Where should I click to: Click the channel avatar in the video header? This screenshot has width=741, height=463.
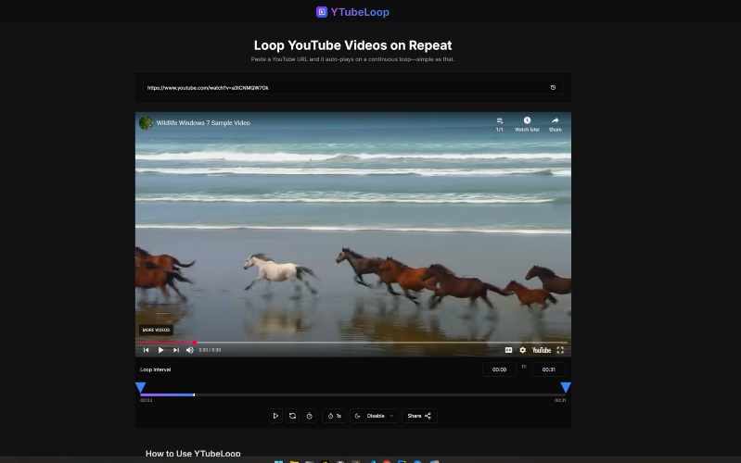pos(146,123)
